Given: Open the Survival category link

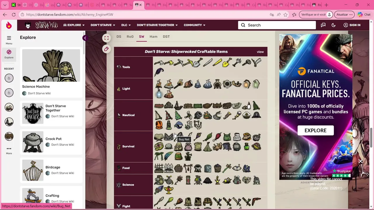Looking at the screenshot, I should 128,146.
